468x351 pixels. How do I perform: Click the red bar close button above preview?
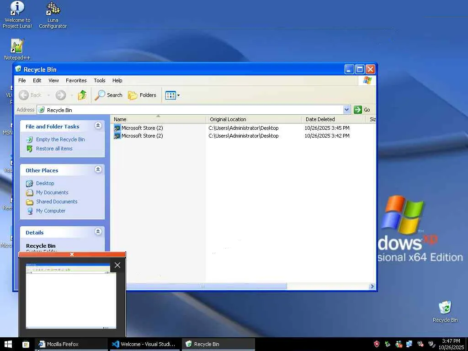(72, 254)
